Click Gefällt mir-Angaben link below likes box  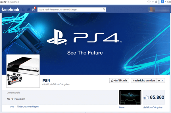click(153, 107)
